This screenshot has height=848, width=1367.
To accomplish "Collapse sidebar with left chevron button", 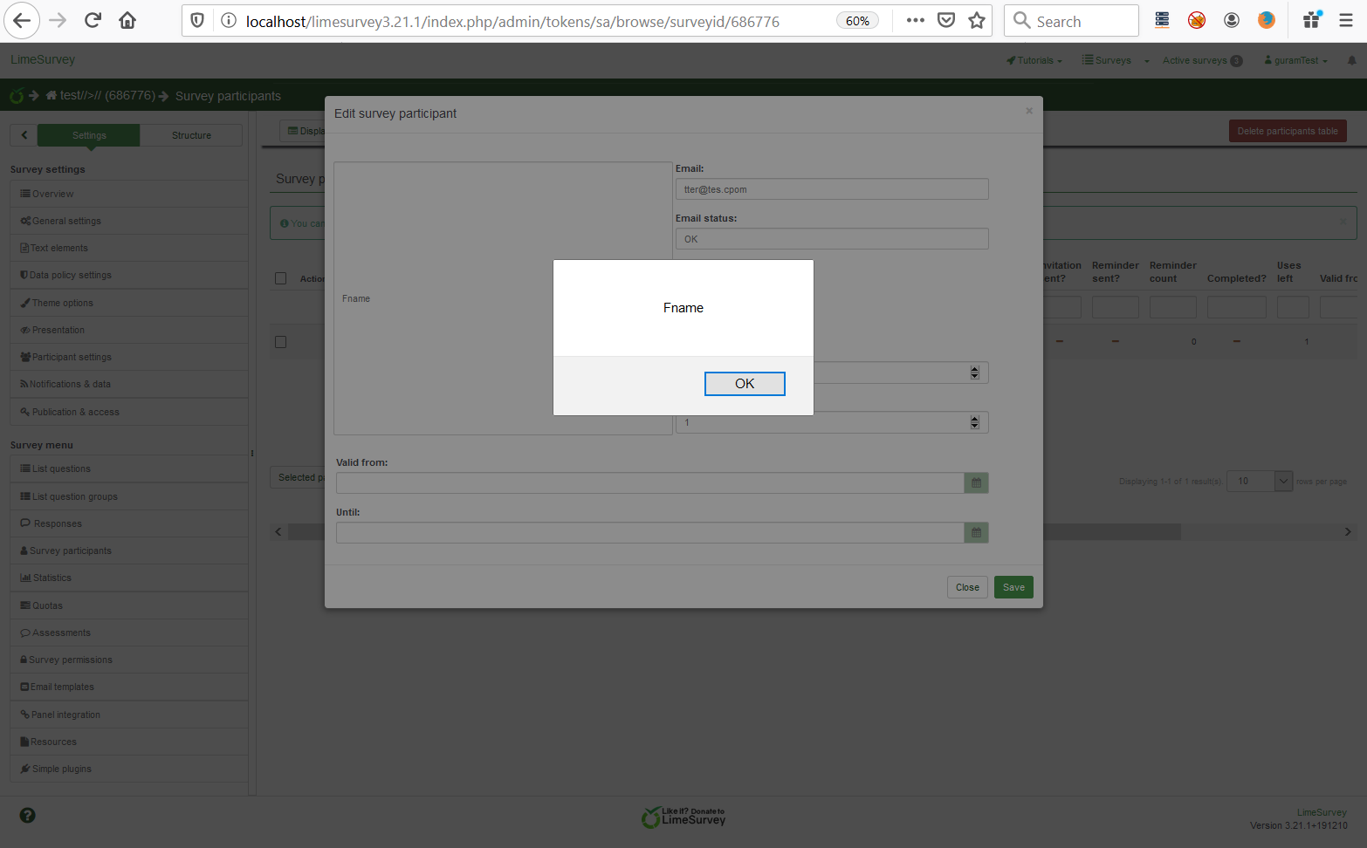I will point(24,135).
